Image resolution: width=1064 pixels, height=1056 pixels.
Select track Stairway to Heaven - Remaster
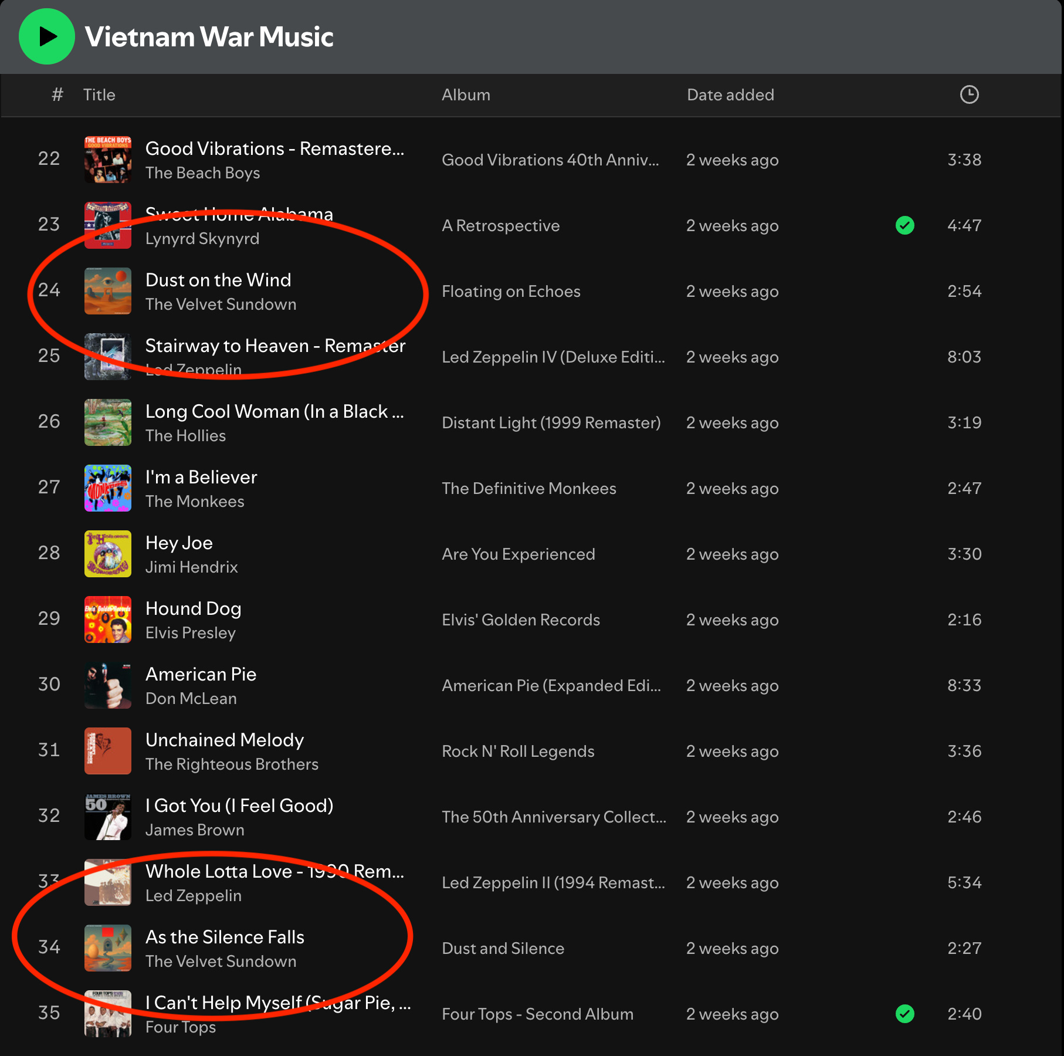(275, 346)
